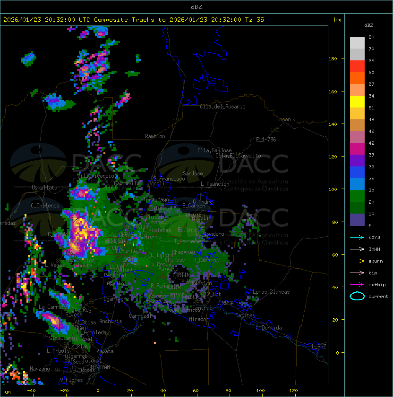This screenshot has width=393, height=397.
Task: Click the cyan 50YD arrow in legend
Action: (357, 238)
